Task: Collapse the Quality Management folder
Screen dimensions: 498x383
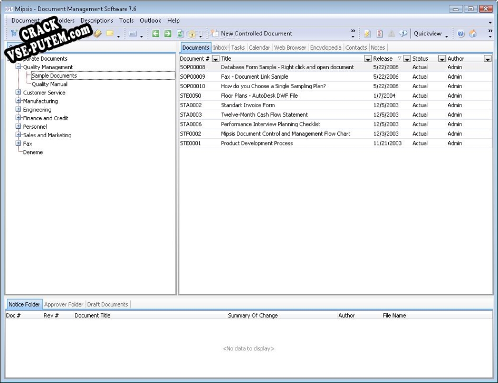Action: [18, 66]
